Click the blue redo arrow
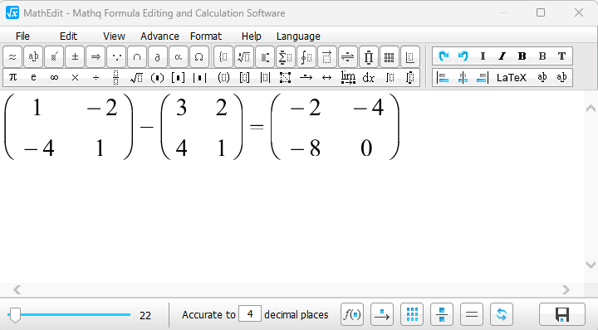Screen dimensions: 598x330 (x=444, y=56)
